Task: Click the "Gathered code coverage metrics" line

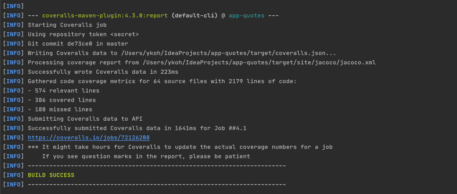Action: 162,81
